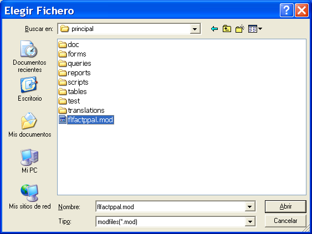Create a new folder
The height and width of the screenshot is (234, 312).
pyautogui.click(x=240, y=29)
